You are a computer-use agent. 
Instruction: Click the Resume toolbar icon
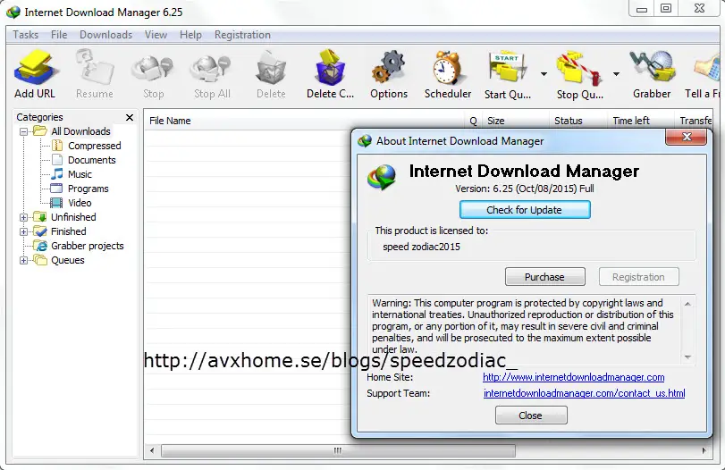pos(95,74)
